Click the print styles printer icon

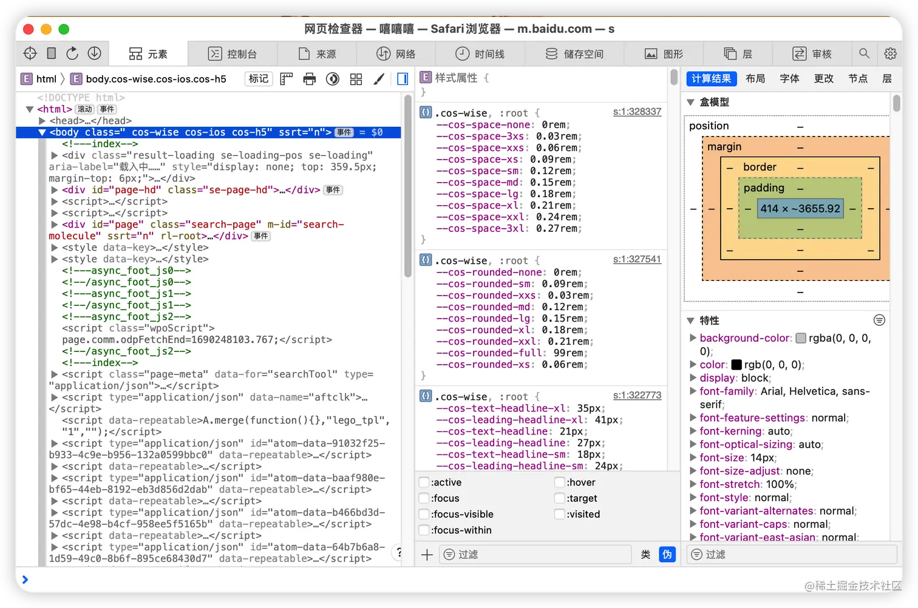point(310,79)
